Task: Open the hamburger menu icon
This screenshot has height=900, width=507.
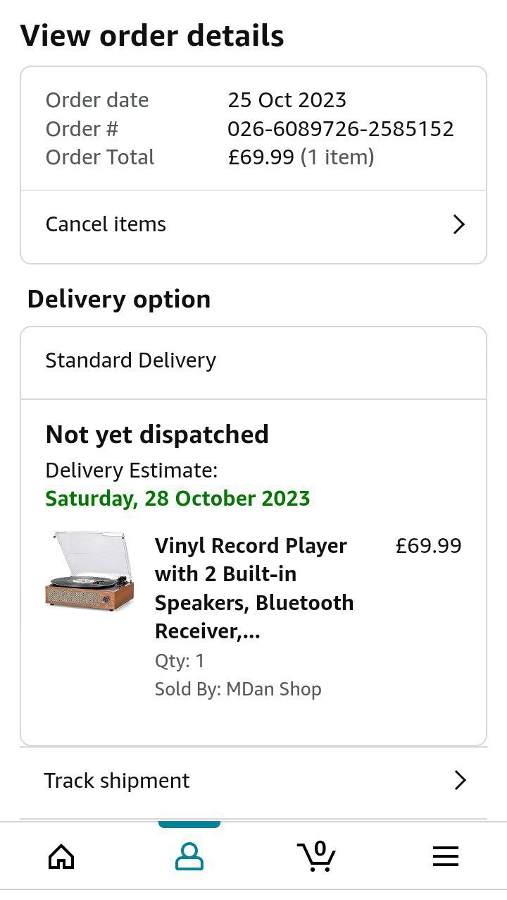Action: (445, 856)
